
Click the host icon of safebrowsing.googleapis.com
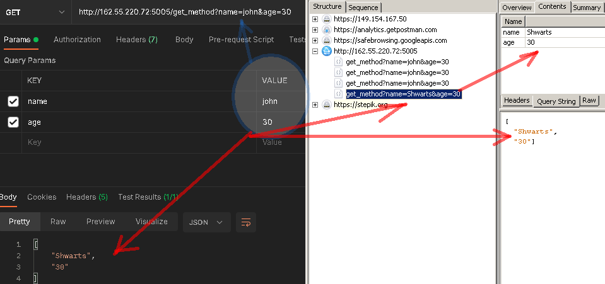(326, 40)
